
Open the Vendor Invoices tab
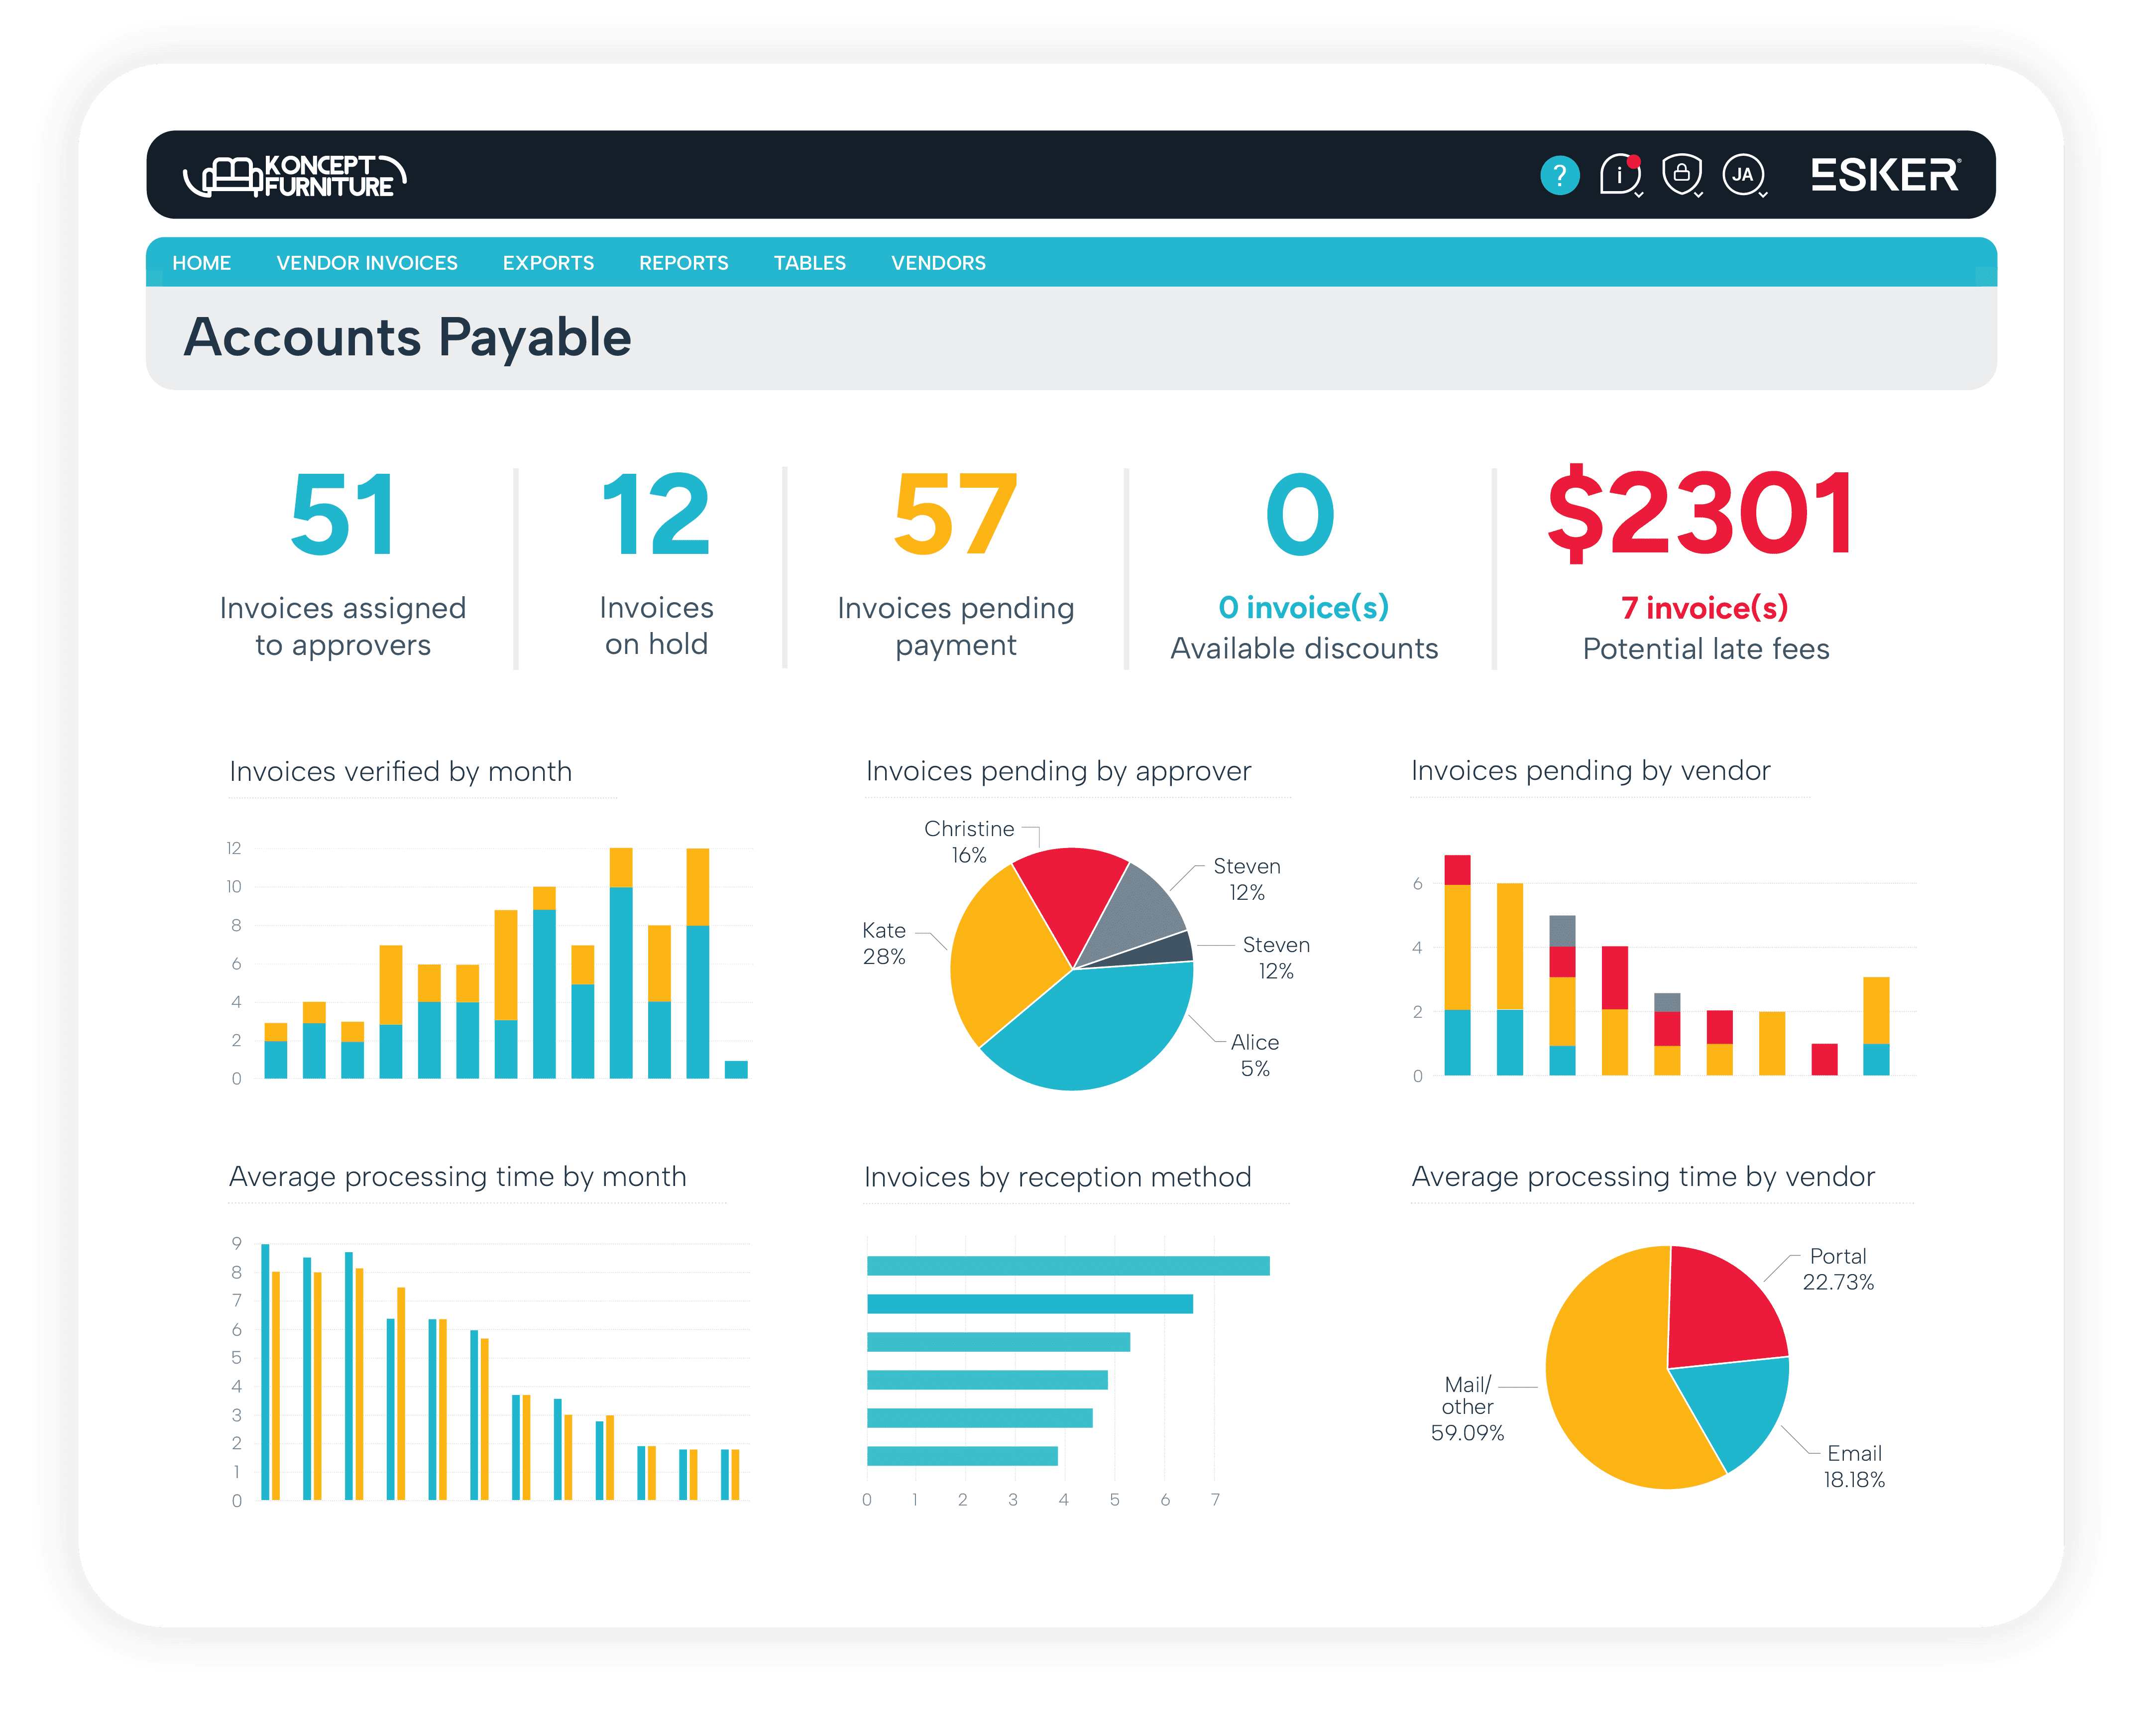point(367,263)
